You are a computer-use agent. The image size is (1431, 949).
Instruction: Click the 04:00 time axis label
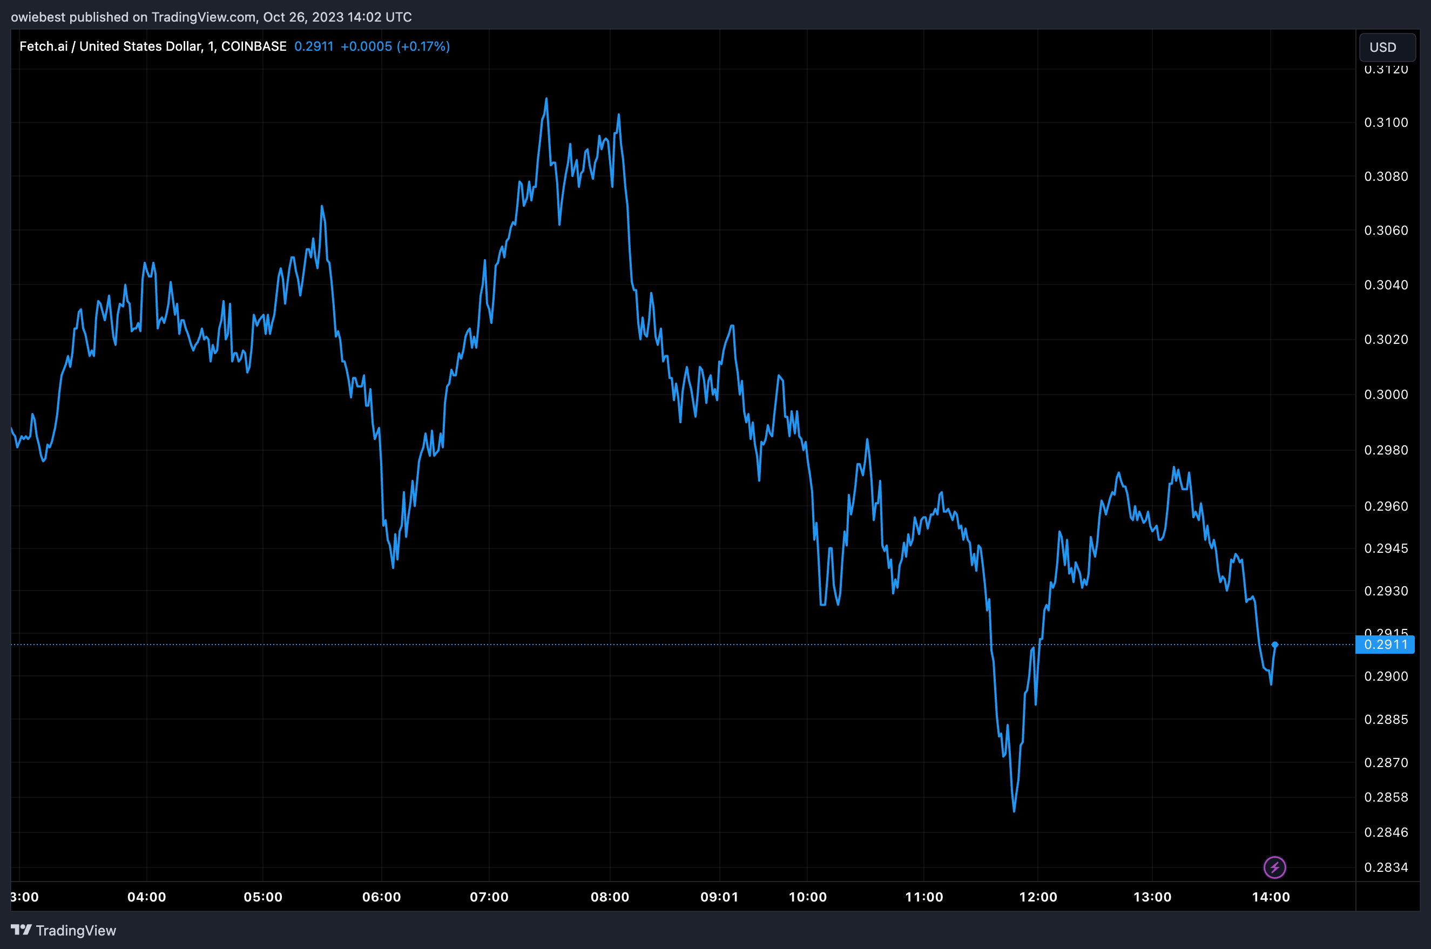pyautogui.click(x=146, y=897)
